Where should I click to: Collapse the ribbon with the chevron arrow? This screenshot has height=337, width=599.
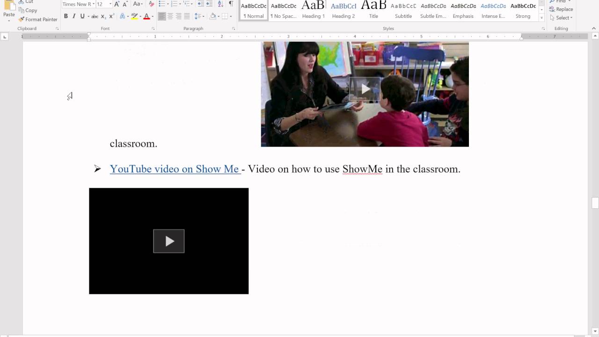594,29
